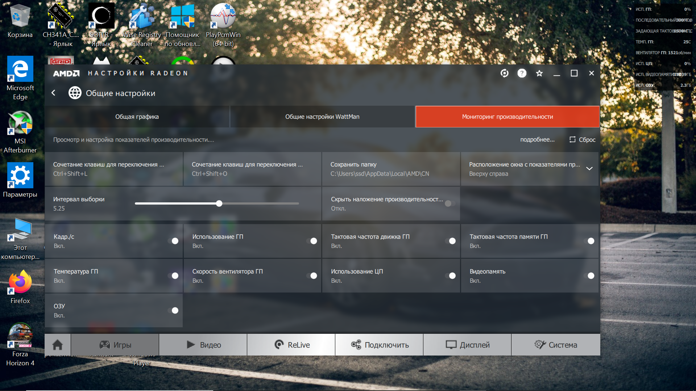Turn off the ОЗУ metric switch
The image size is (696, 391).
click(x=173, y=311)
